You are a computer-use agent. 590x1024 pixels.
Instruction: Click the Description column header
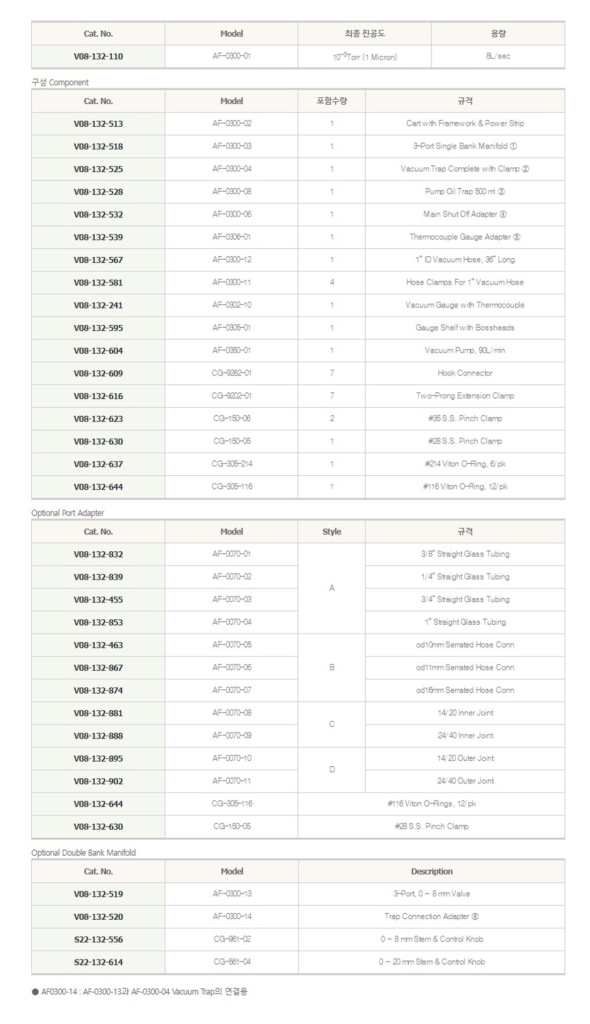point(432,871)
